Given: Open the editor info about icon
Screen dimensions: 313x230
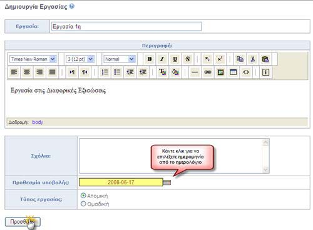Looking at the screenshot, I should pos(265,72).
